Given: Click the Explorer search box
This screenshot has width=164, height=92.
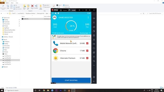Looking at the screenshot, I should point(155,14).
